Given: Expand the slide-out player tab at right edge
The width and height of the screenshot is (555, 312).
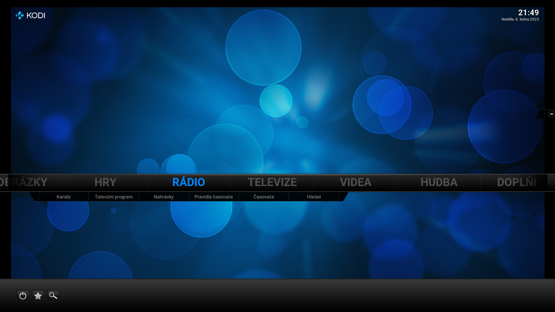Looking at the screenshot, I should click(x=551, y=114).
